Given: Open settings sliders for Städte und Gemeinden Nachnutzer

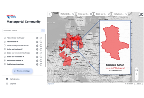Looking at the screenshot, I should pos(37,53).
